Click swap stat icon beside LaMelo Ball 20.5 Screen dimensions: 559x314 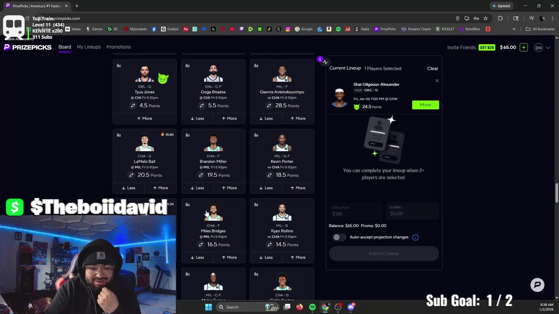point(131,175)
